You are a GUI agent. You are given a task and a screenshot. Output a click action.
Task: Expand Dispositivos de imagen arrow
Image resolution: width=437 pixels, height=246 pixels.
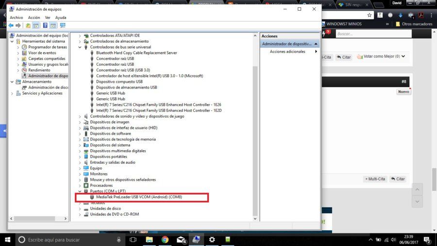coord(80,122)
